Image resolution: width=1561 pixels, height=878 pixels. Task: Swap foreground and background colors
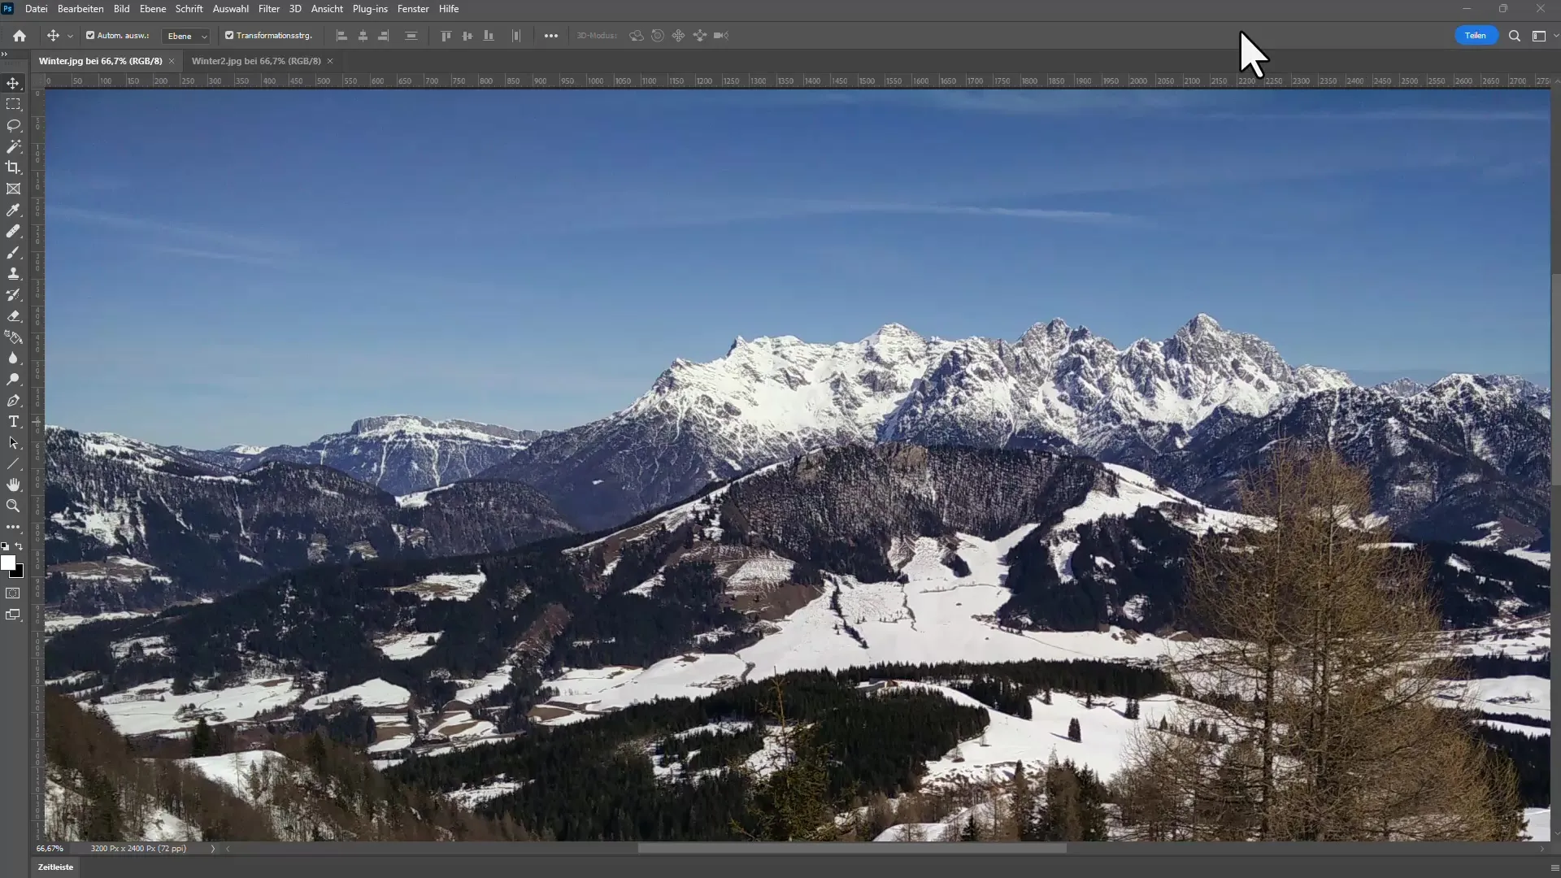click(20, 546)
